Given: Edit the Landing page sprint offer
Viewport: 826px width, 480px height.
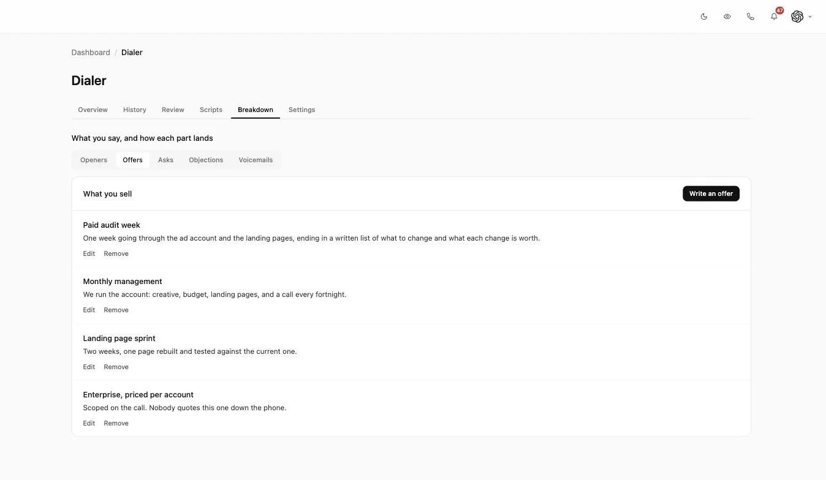Looking at the screenshot, I should point(89,367).
